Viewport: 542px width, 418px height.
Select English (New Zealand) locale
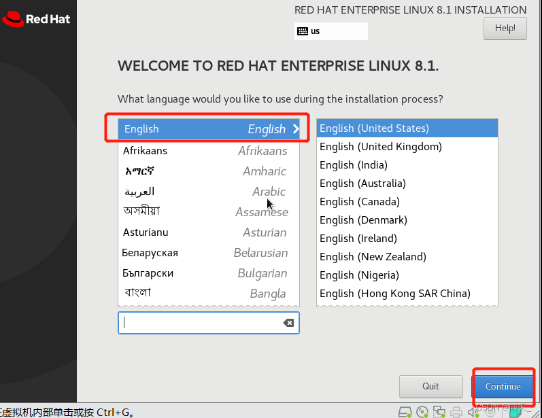pos(407,257)
